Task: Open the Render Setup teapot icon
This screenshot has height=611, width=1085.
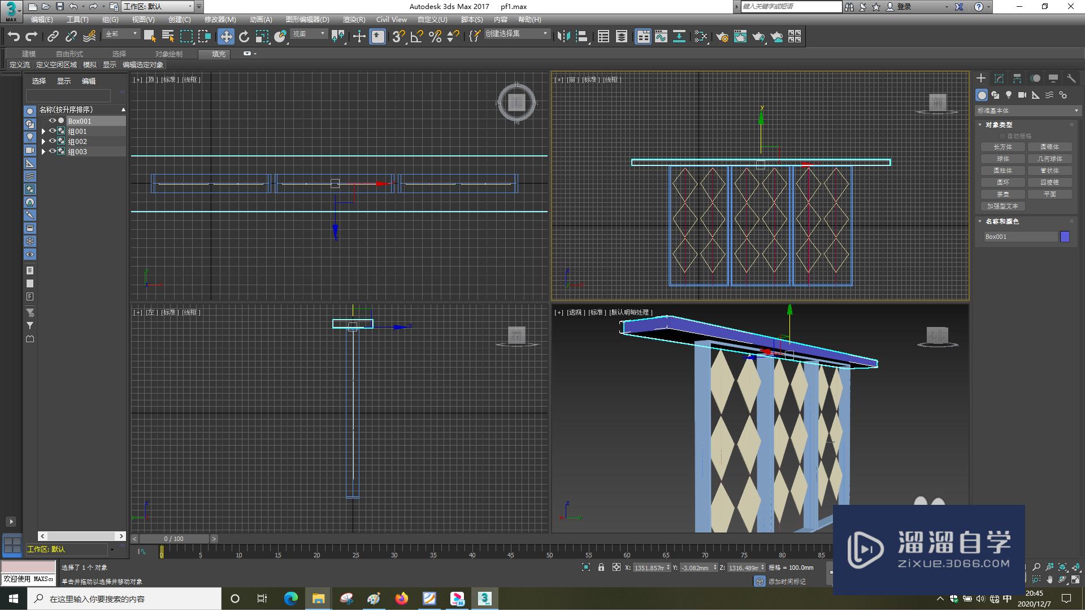Action: coord(722,37)
